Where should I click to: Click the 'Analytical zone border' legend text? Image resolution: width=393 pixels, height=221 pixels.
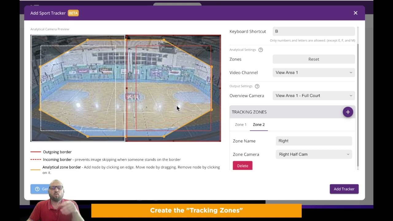coord(61,167)
